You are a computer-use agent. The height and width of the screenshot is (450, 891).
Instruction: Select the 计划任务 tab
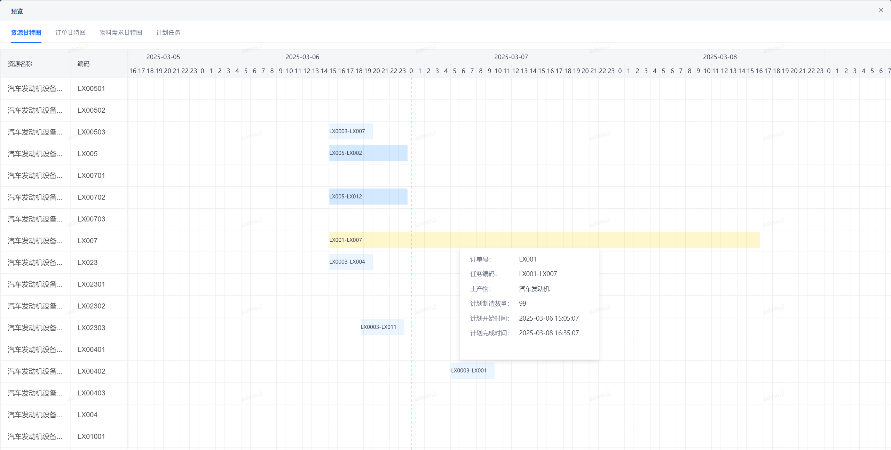(x=168, y=33)
